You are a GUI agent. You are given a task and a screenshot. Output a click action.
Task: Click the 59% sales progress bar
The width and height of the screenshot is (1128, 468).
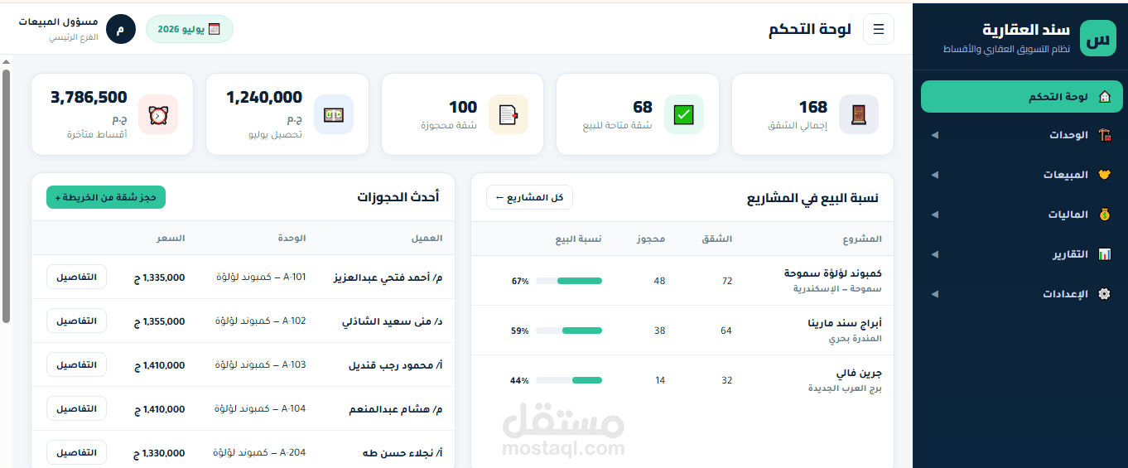pyautogui.click(x=569, y=330)
